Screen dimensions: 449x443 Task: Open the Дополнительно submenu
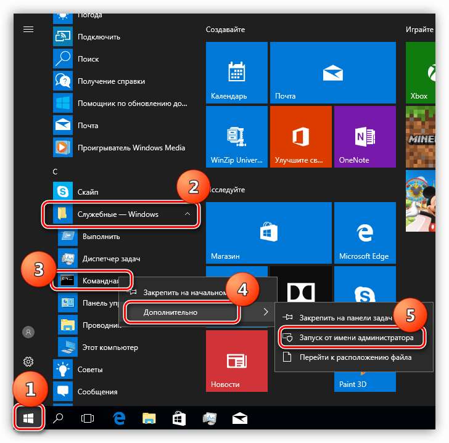(197, 312)
